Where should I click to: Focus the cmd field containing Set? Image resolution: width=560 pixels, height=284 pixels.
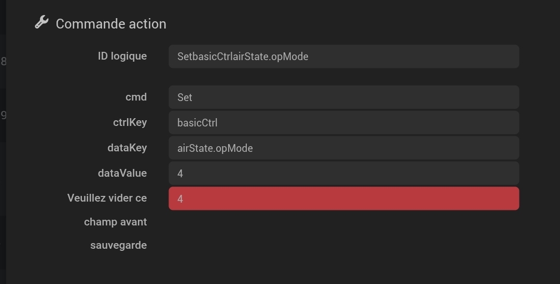click(x=344, y=97)
